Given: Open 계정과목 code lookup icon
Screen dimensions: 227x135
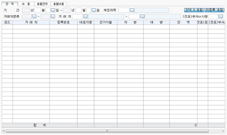Looking at the screenshot, I should tap(132, 10).
